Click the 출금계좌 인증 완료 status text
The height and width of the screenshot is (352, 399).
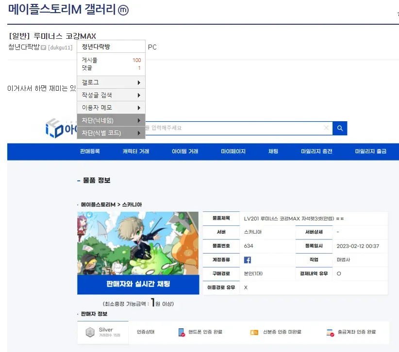pyautogui.click(x=357, y=332)
